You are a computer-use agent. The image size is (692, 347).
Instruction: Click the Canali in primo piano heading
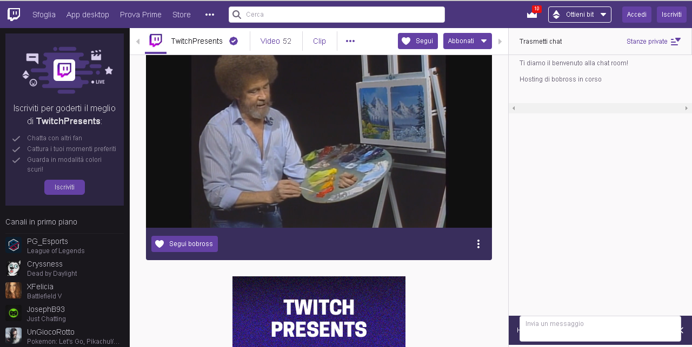click(x=41, y=222)
